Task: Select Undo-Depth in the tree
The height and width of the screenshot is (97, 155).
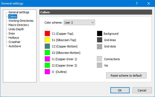Action: click(x=16, y=29)
